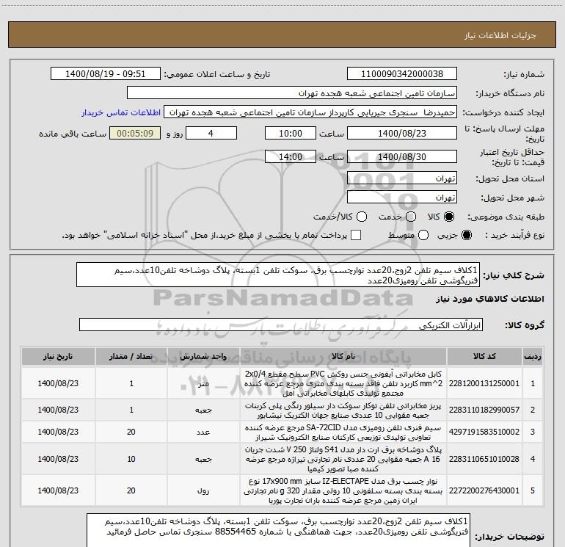
Task: Click the پریز مخابراتی تلفن item name
Action: [343, 410]
